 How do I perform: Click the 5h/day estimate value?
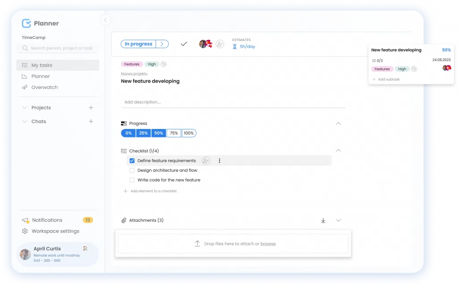[x=247, y=46]
